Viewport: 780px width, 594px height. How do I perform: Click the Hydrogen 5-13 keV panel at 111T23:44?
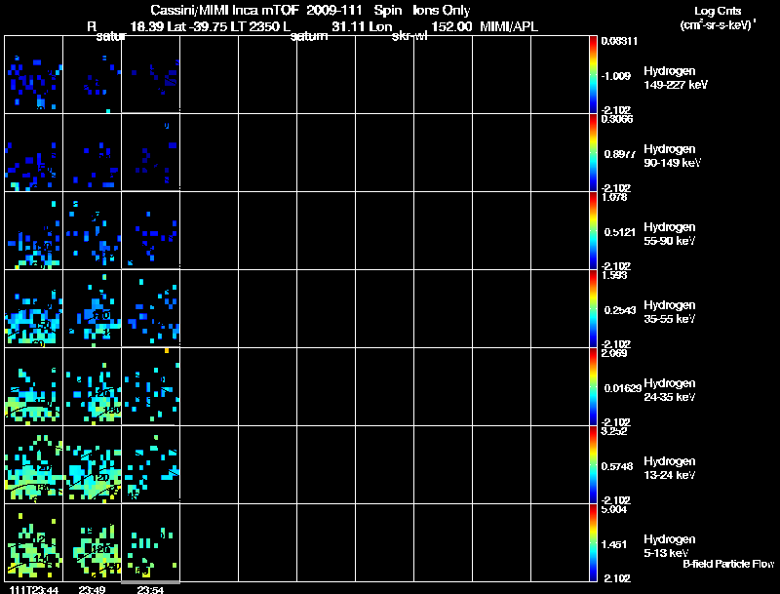tap(34, 542)
